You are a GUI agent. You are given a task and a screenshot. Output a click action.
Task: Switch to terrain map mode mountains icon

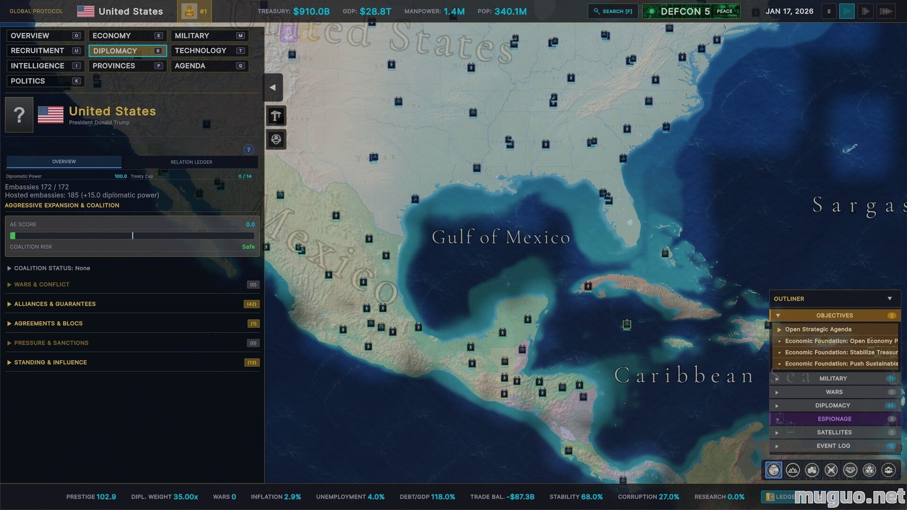(x=793, y=470)
